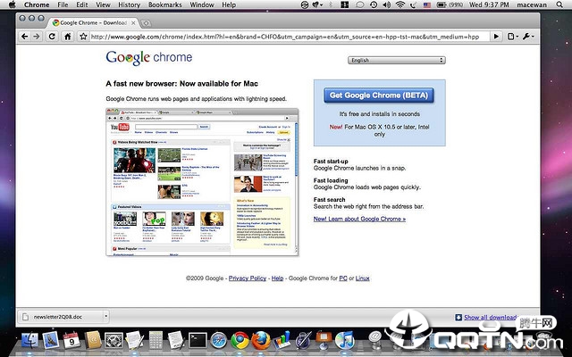Select the Google Chrome - Download tab
Screen dimensions: 572x357
(93, 22)
